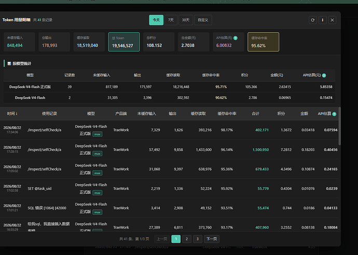Image resolution: width=358 pixels, height=255 pixels.
Task: Click the help icon in the record list API估算 header
Action: click(x=334, y=114)
